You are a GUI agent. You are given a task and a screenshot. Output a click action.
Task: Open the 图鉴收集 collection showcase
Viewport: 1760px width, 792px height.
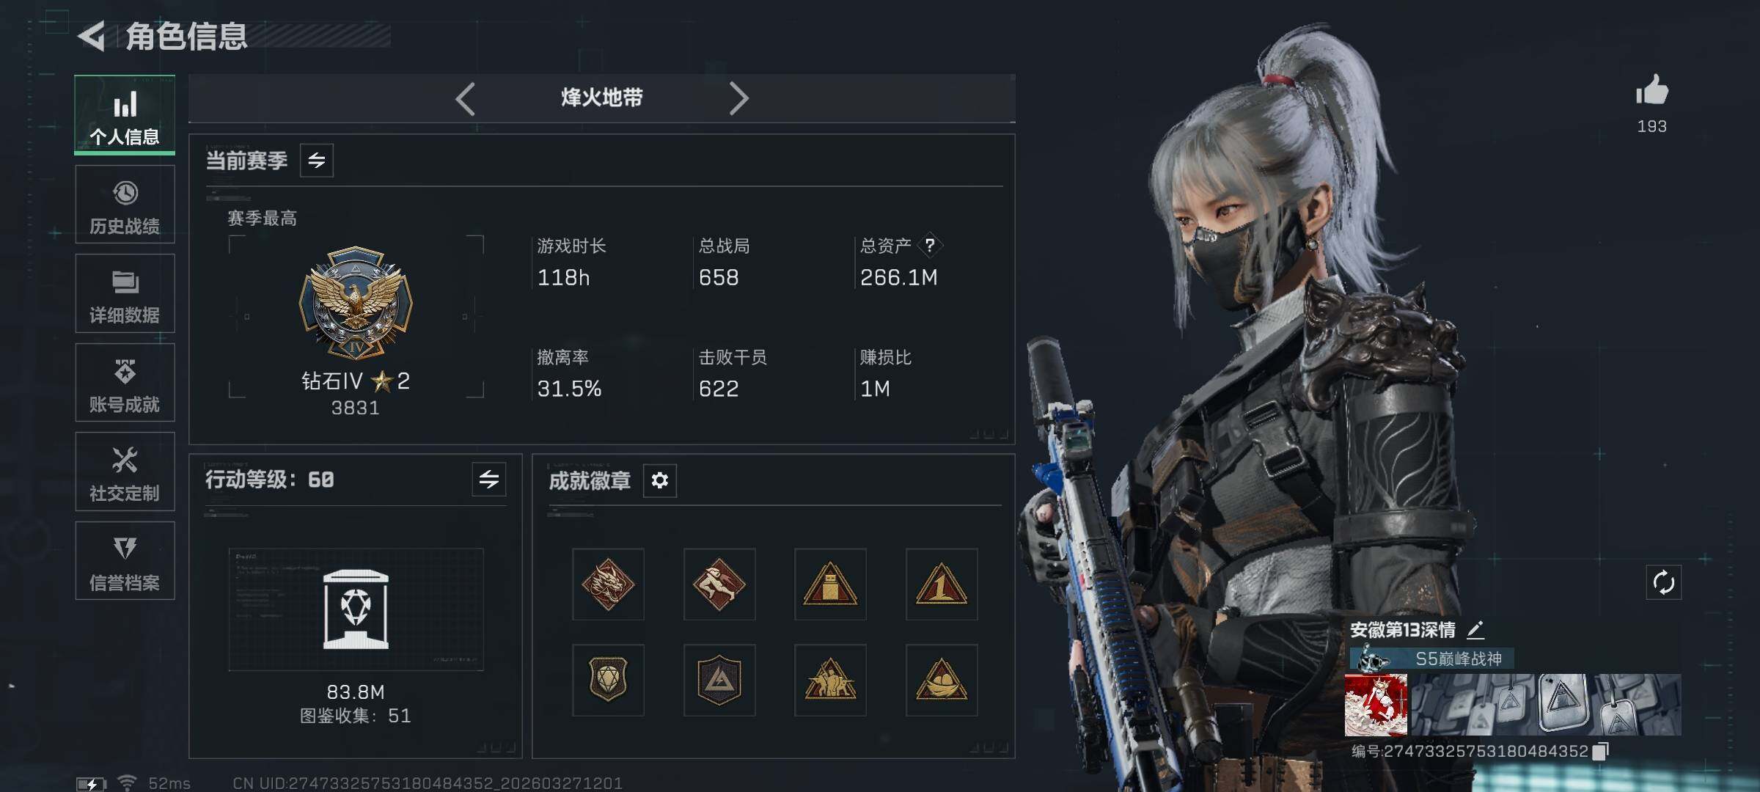(356, 609)
